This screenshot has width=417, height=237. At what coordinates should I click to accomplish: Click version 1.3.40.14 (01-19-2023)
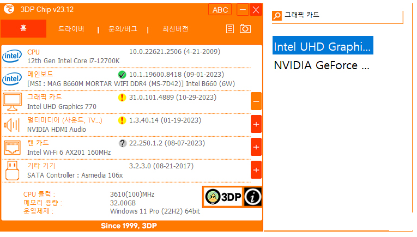click(165, 120)
